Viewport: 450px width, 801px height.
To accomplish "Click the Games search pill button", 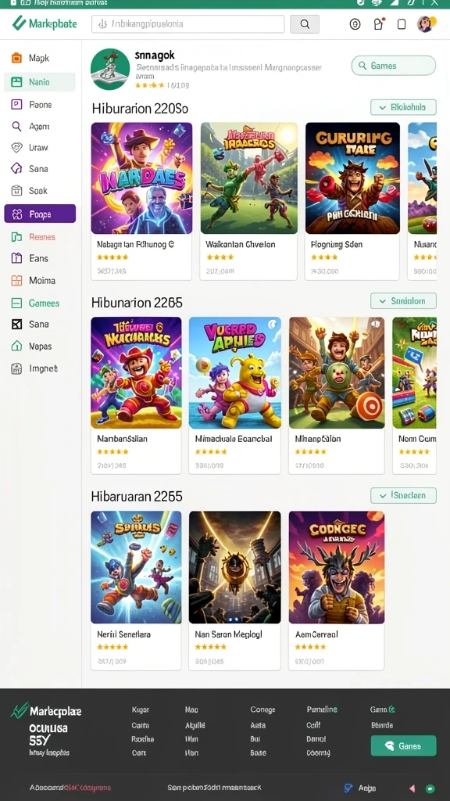I will [x=394, y=66].
